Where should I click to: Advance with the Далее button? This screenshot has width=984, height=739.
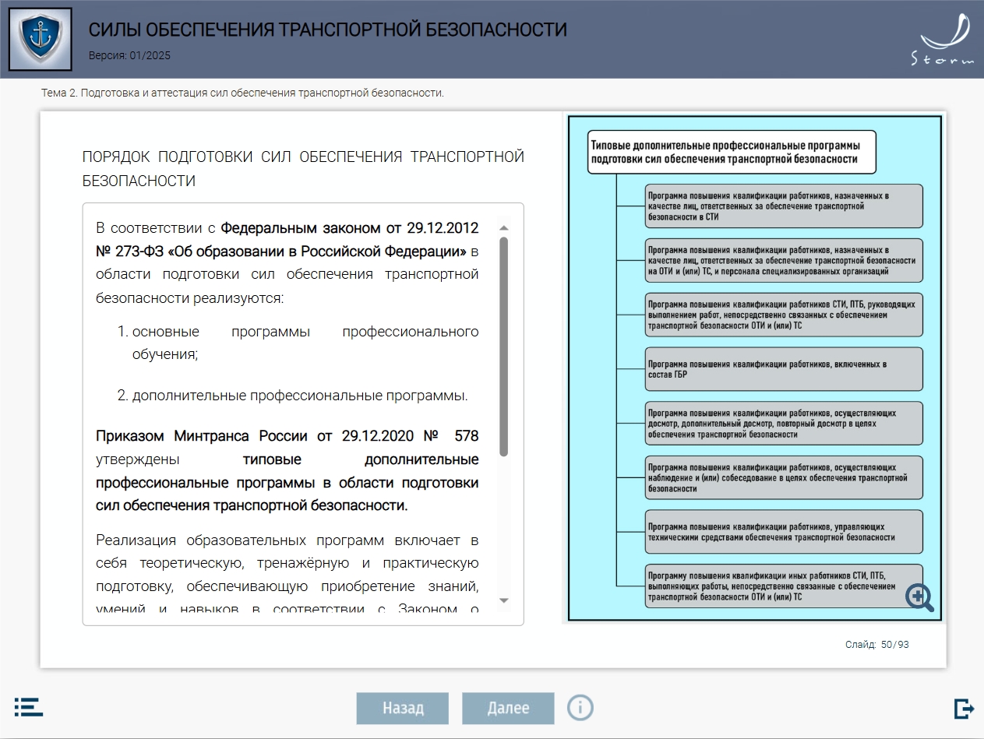pos(508,709)
